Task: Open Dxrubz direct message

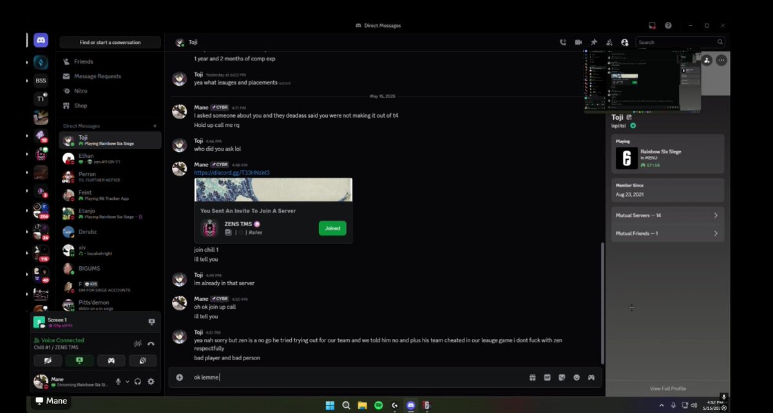Action: point(110,231)
